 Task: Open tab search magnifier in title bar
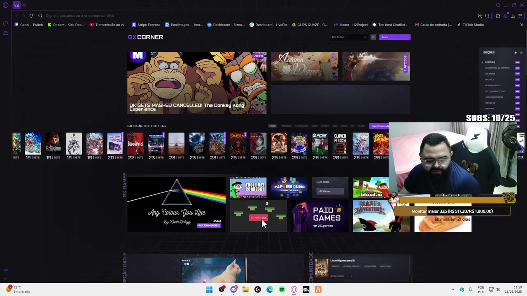[x=498, y=5]
